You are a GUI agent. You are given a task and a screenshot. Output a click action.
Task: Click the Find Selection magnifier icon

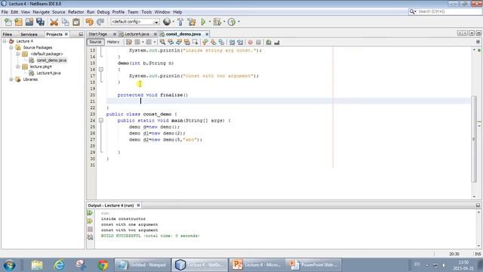pyautogui.click(x=162, y=42)
